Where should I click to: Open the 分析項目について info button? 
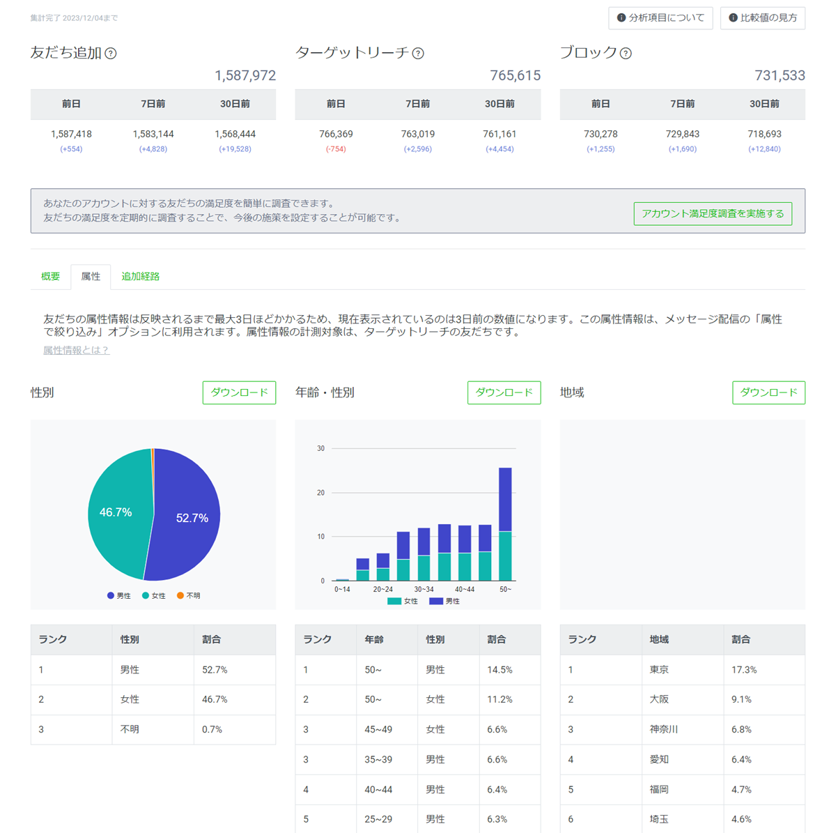coord(660,18)
